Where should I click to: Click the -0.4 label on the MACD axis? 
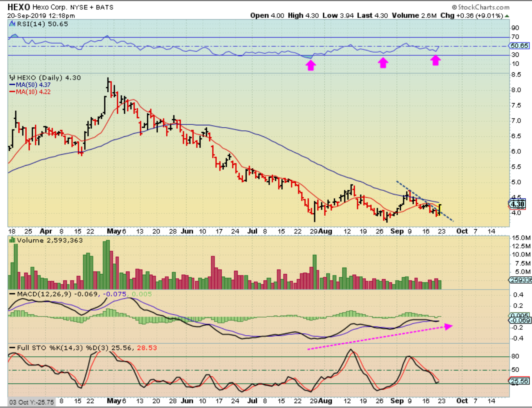tap(517, 338)
